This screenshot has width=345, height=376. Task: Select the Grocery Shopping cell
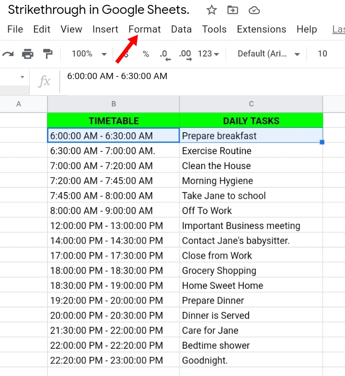pos(251,270)
